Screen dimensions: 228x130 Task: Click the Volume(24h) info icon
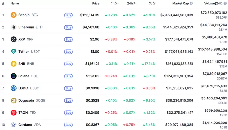[x=225, y=3]
